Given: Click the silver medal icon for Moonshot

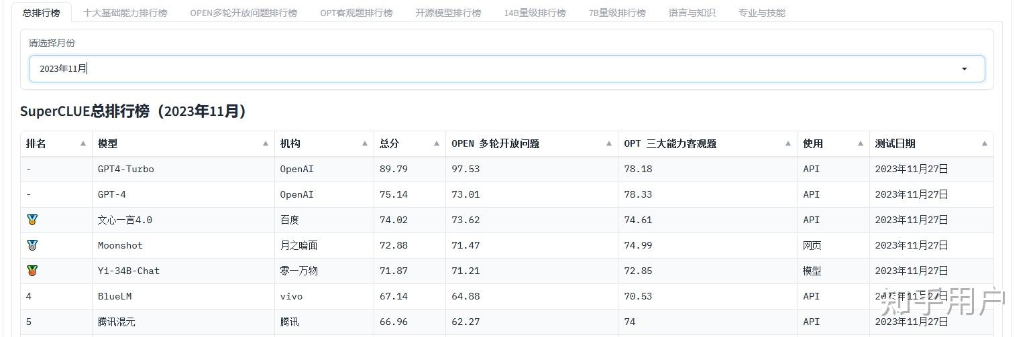Looking at the screenshot, I should pos(32,245).
